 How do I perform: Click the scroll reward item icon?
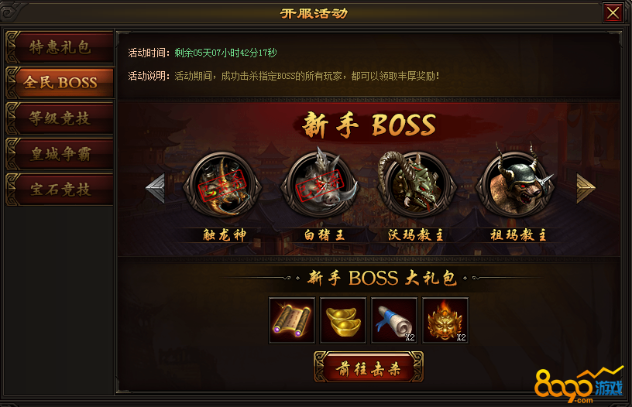pos(292,320)
